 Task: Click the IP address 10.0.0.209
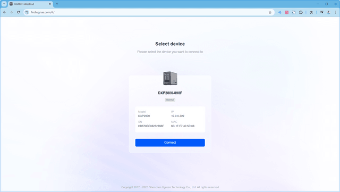tap(177, 116)
